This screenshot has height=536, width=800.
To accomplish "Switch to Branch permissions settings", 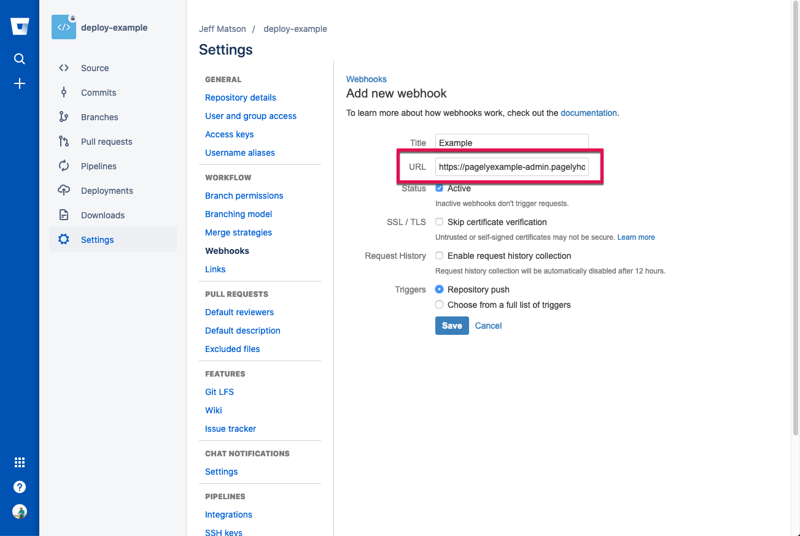I will tap(244, 196).
